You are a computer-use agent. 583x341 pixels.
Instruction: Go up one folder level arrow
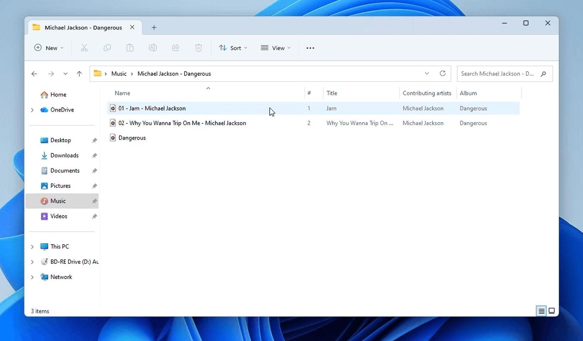(79, 74)
